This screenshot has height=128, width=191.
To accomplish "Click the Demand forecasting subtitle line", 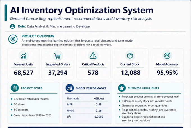I will [x=81, y=19].
